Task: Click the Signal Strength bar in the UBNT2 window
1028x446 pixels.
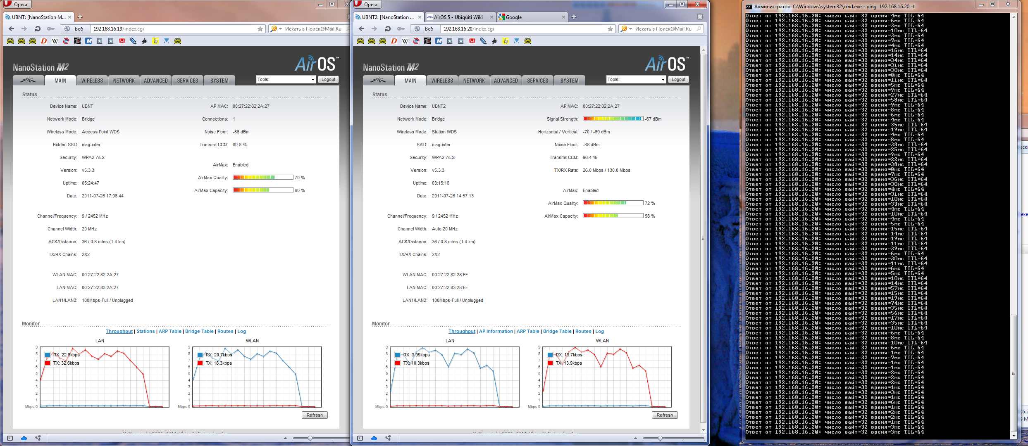Action: pos(613,119)
